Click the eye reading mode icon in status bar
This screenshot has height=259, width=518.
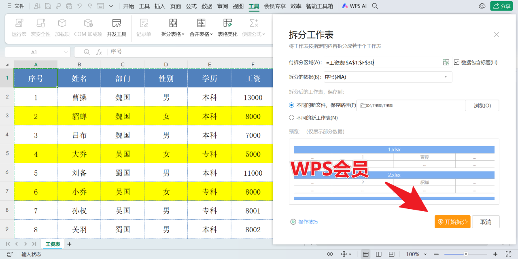click(x=330, y=254)
